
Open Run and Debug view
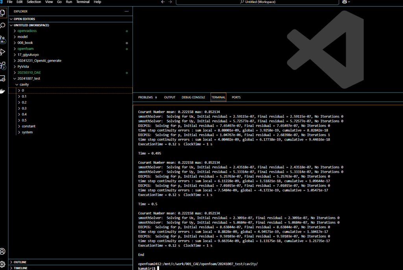tap(3, 52)
